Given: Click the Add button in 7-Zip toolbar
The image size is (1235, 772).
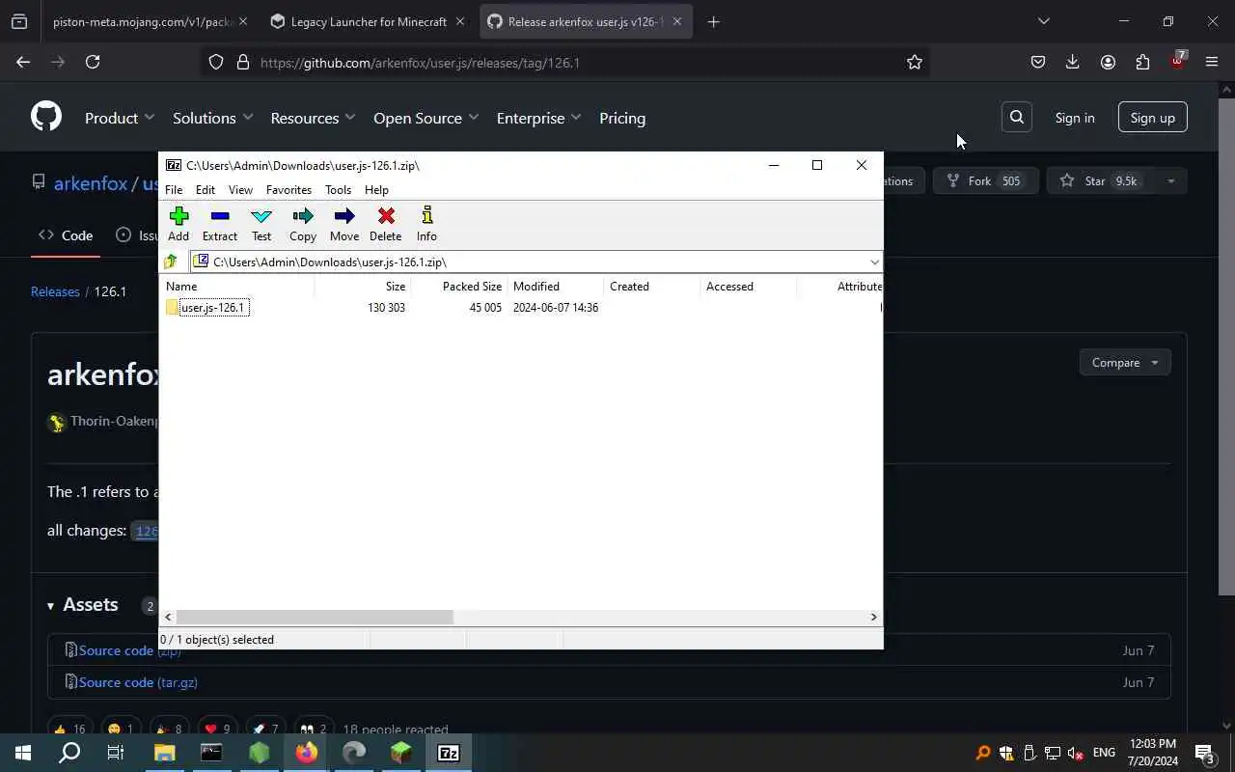Looking at the screenshot, I should 178,224.
